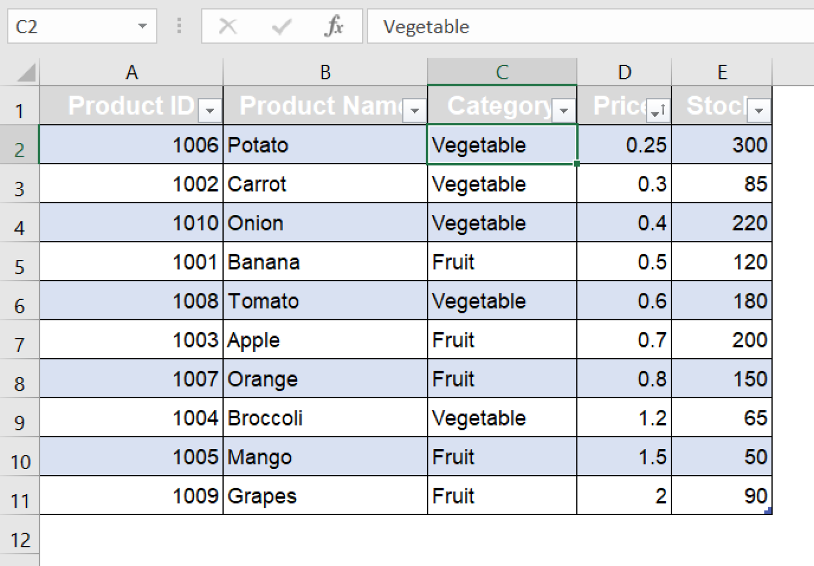Open the Name Box dropdown arrow

pos(142,26)
